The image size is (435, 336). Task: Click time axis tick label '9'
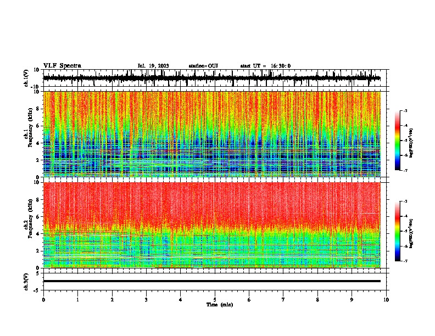pyautogui.click(x=352, y=300)
